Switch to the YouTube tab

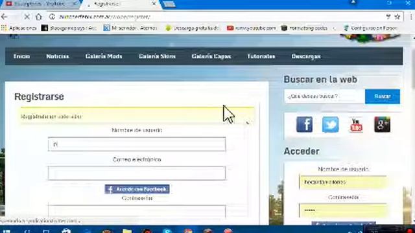pos(40,4)
